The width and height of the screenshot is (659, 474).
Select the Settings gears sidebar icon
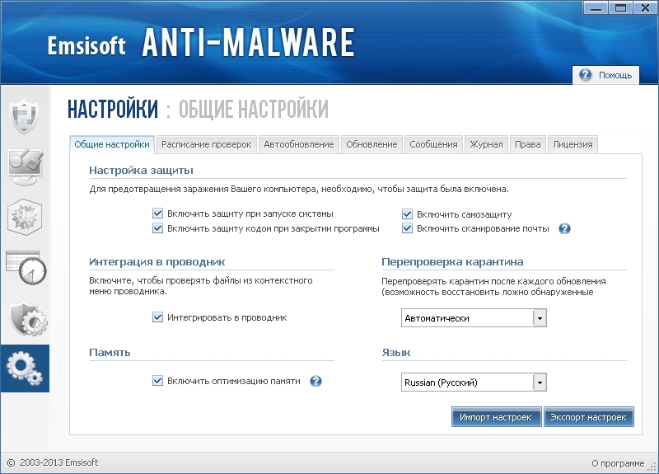click(25, 368)
